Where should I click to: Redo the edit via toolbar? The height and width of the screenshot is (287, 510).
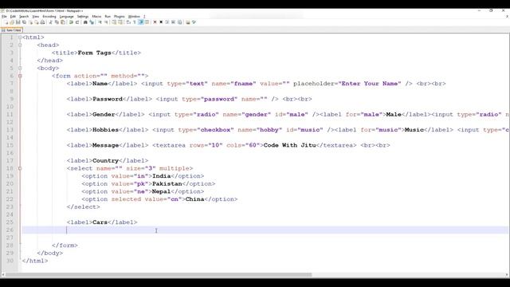[x=77, y=22]
